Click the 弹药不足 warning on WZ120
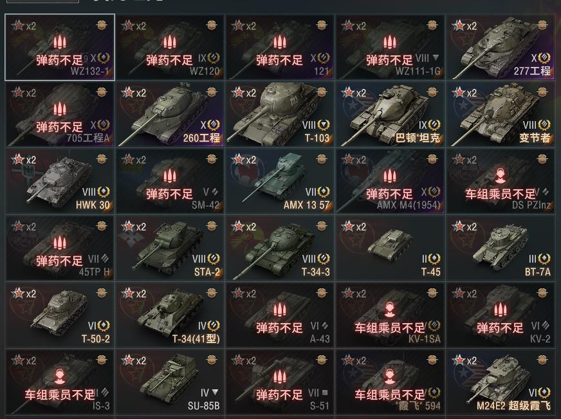The image size is (561, 419). point(170,60)
